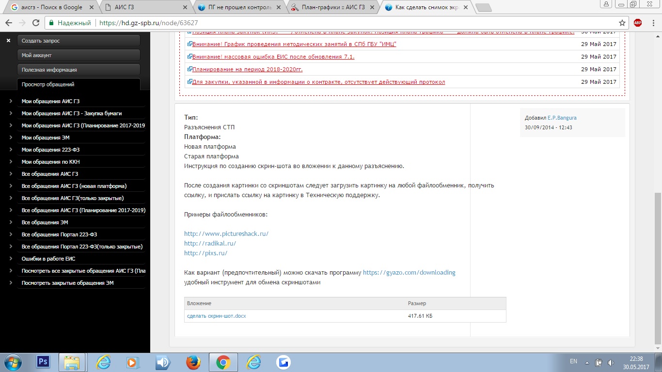Switch to 'аисгз - Поиск в Google' tab
This screenshot has width=662, height=372.
pyautogui.click(x=51, y=7)
